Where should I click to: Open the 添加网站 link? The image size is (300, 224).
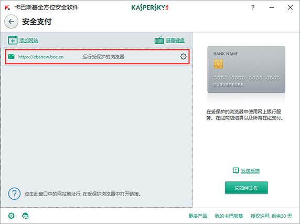(x=29, y=40)
